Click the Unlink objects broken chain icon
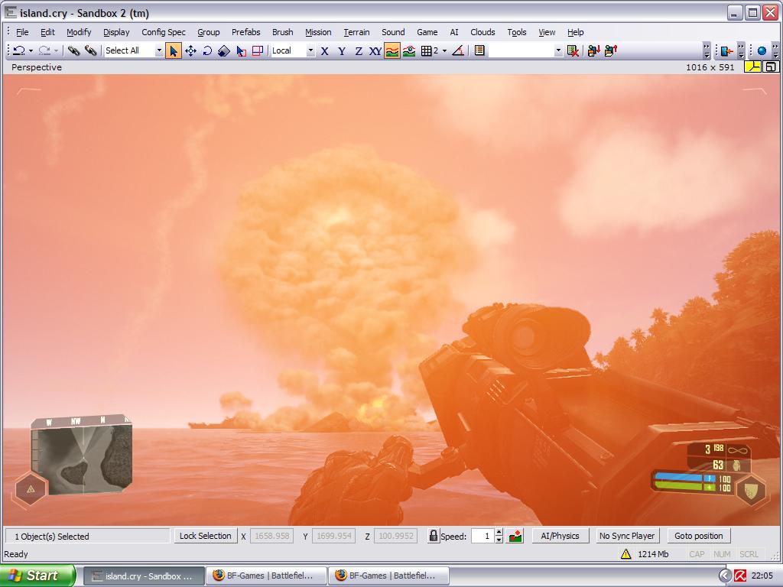 coord(90,50)
